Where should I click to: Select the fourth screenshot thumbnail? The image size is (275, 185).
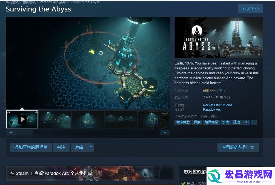(x=121, y=119)
